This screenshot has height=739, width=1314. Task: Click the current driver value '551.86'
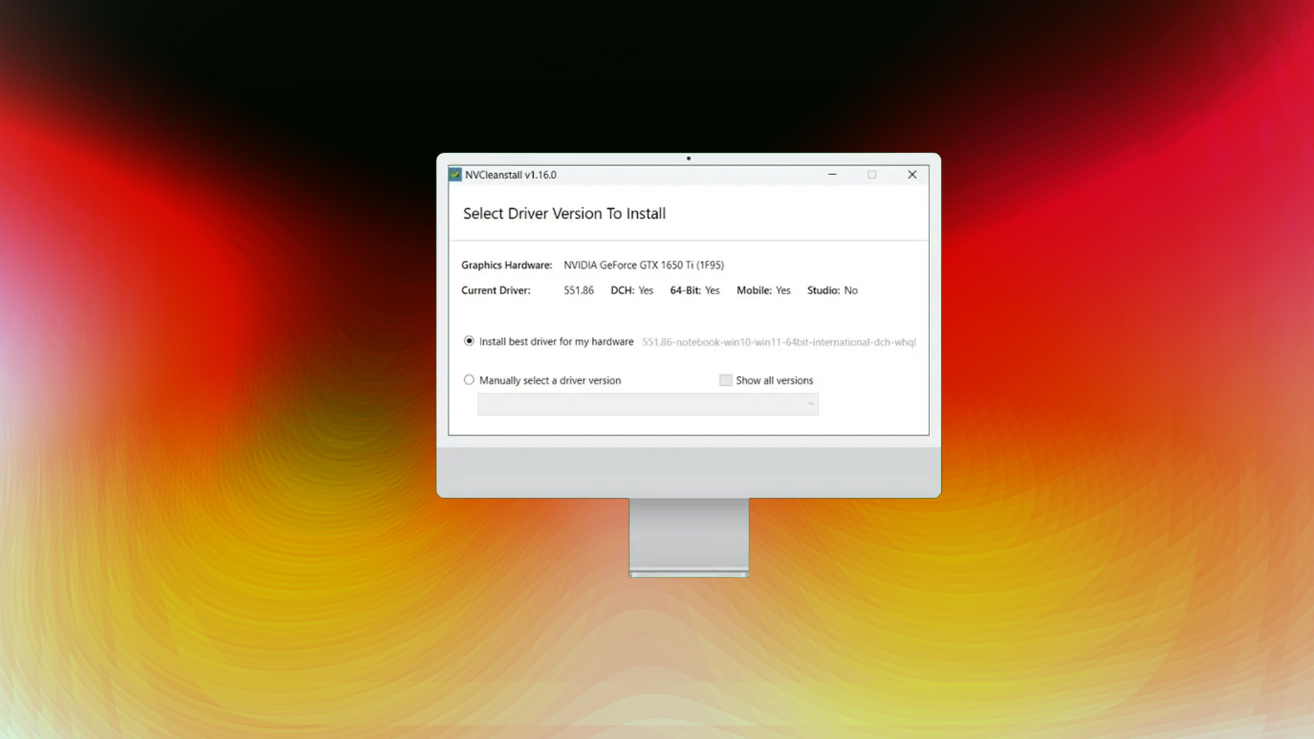(579, 290)
